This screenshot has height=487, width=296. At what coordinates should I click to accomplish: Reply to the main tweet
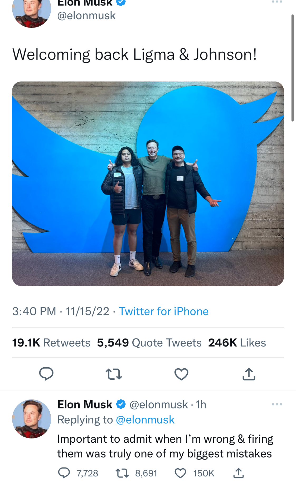[x=46, y=374]
